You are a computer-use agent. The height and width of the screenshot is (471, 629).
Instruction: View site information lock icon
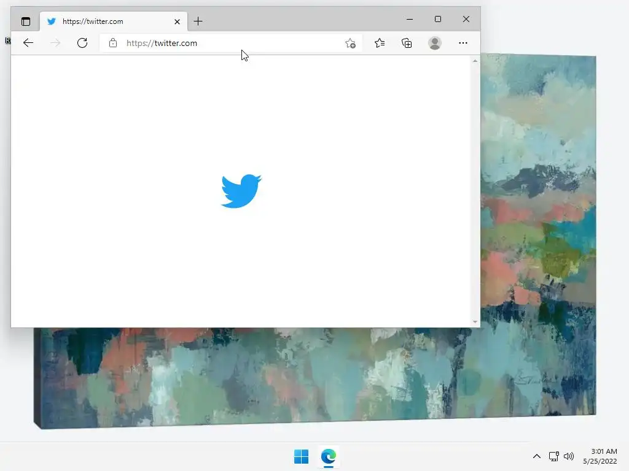point(113,43)
